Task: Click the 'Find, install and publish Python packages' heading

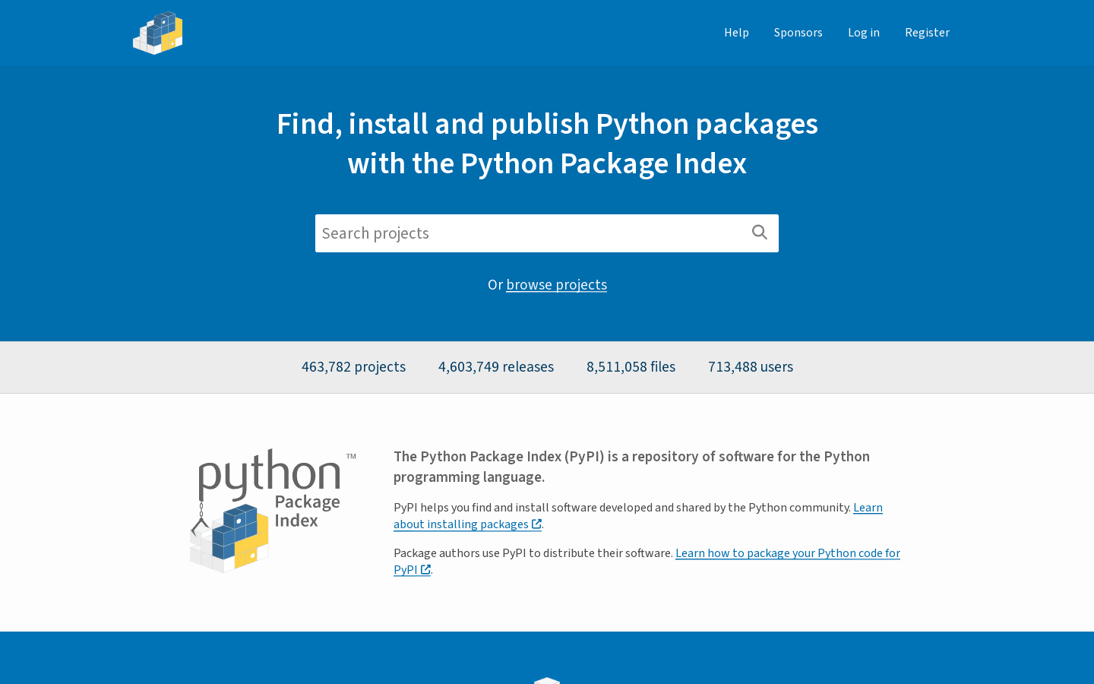Action: 547,144
